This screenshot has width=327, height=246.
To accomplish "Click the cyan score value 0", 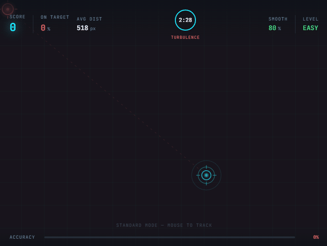I will (13, 27).
